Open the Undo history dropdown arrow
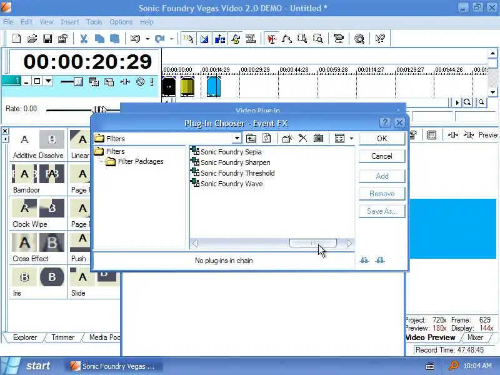This screenshot has height=375, width=500. [147, 39]
